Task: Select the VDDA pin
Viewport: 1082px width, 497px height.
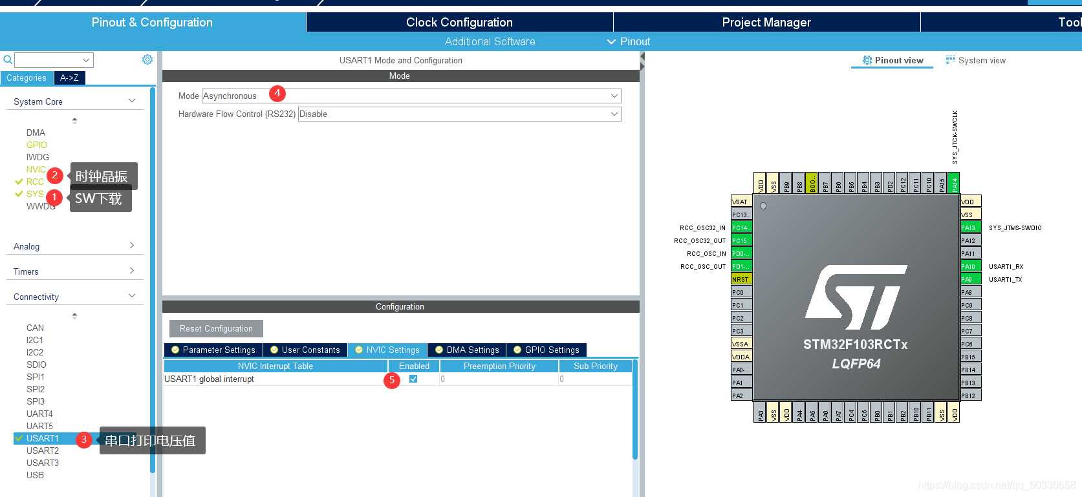Action: point(742,357)
